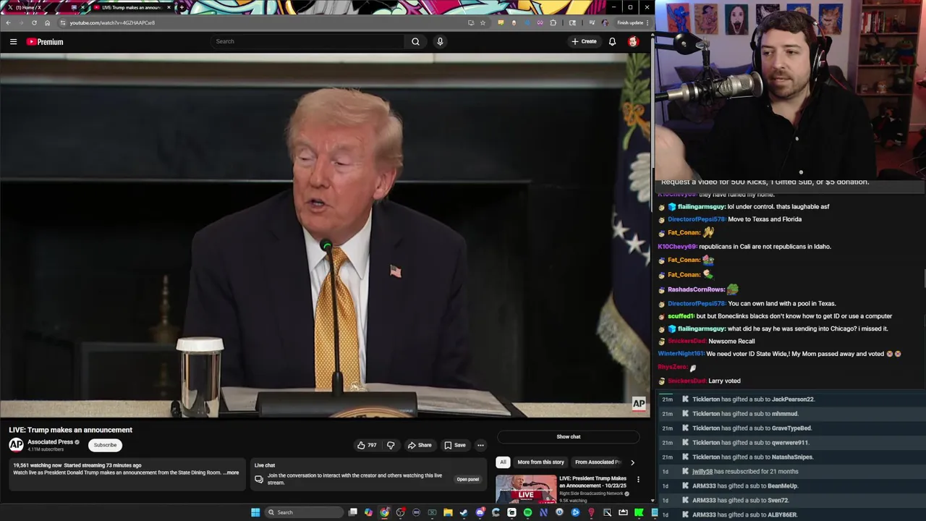Open Discord from the taskbar
This screenshot has height=521, width=926.
pos(480,512)
